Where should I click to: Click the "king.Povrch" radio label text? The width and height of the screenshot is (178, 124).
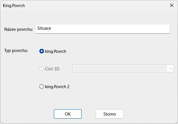click(56, 51)
